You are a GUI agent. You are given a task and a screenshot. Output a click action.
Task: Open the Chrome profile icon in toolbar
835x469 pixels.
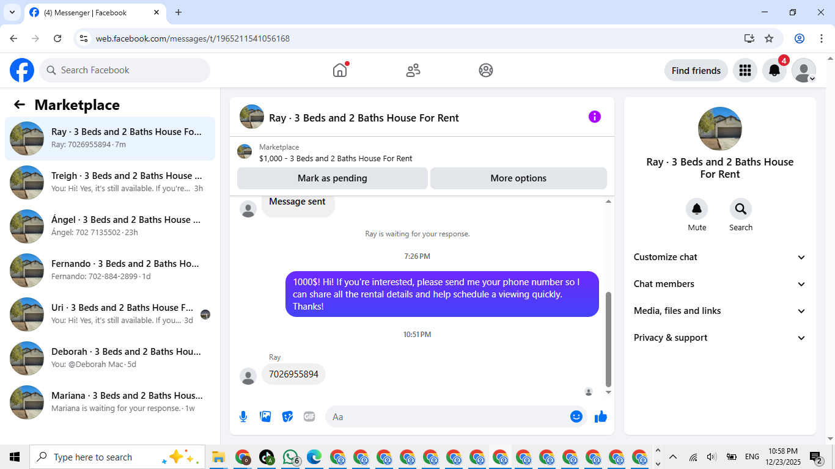[x=800, y=38]
